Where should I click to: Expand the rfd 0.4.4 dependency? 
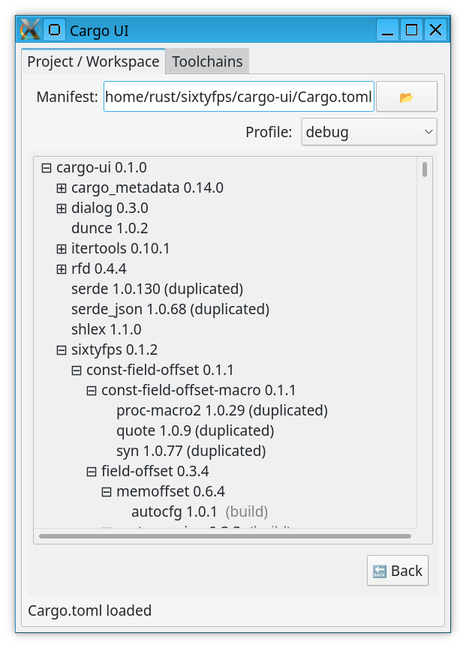point(62,268)
